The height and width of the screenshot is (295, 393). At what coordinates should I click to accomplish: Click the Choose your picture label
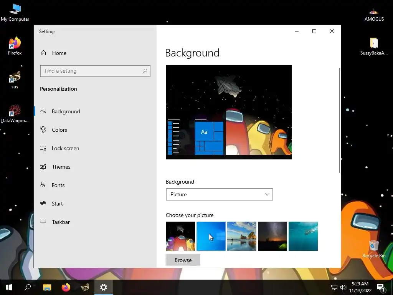point(190,215)
